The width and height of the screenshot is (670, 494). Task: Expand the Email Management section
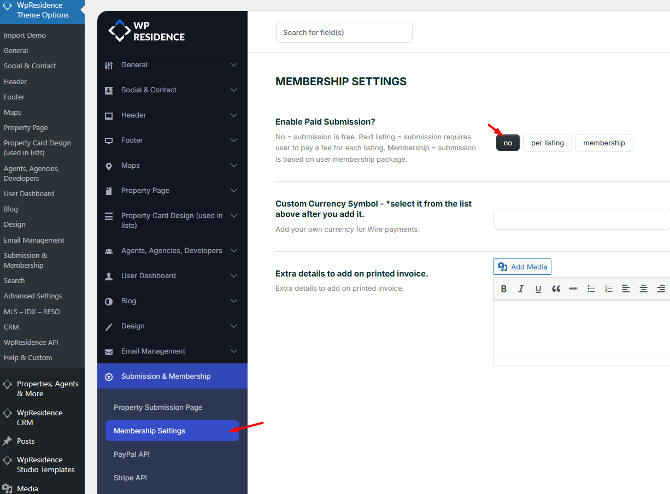coord(234,351)
